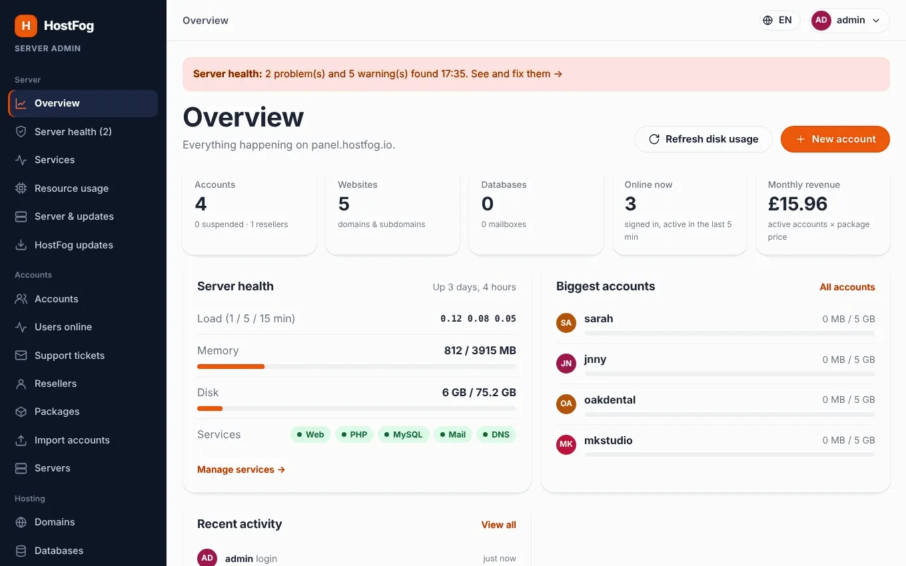Screen dimensions: 906x566
Task: Click the 'Up 3 days, 4 hours' uptime text
Action: [474, 287]
